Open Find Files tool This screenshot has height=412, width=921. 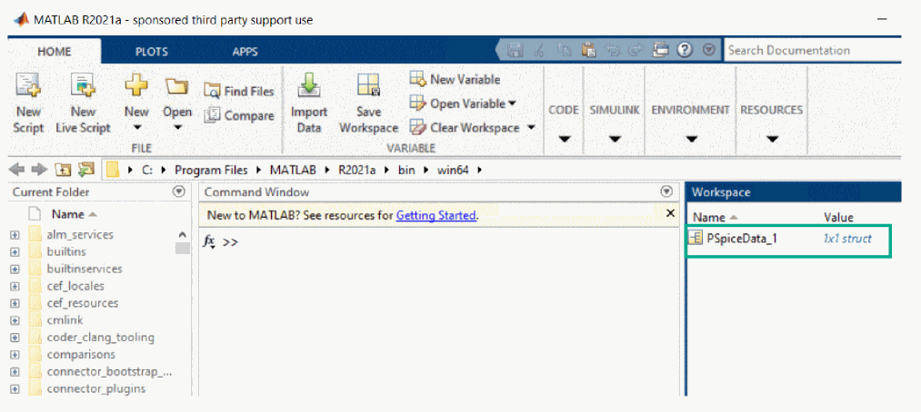click(239, 92)
